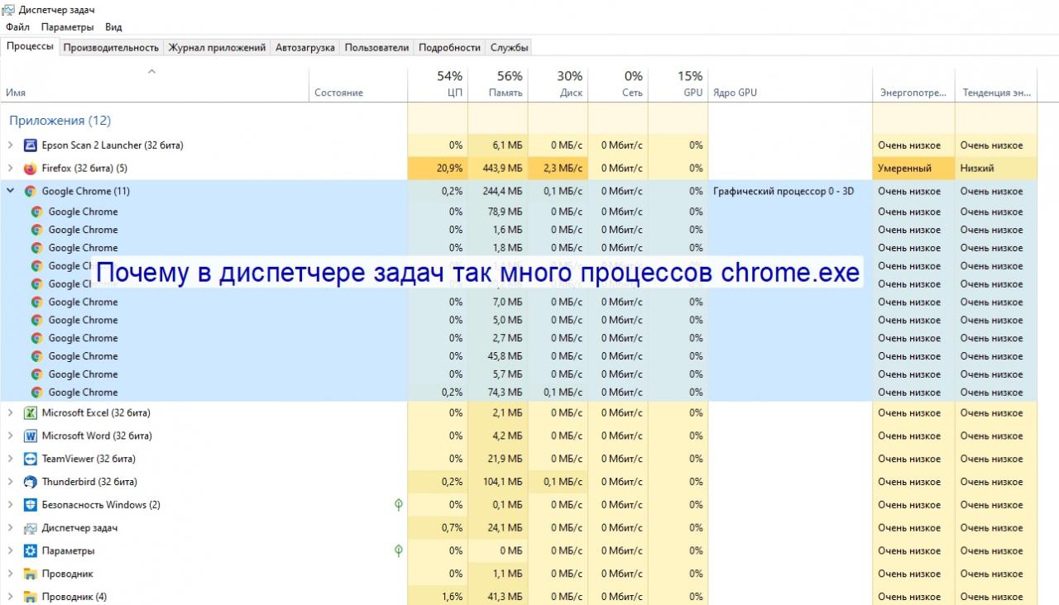Click green leaf icon on Параметры row

399,550
